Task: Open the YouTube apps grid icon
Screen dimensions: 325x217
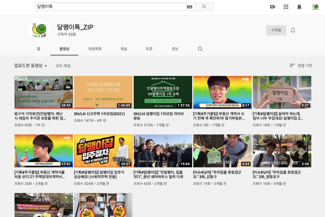Action: [x=286, y=7]
